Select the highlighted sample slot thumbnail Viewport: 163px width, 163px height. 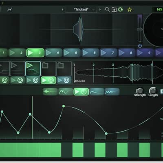pos(33,68)
